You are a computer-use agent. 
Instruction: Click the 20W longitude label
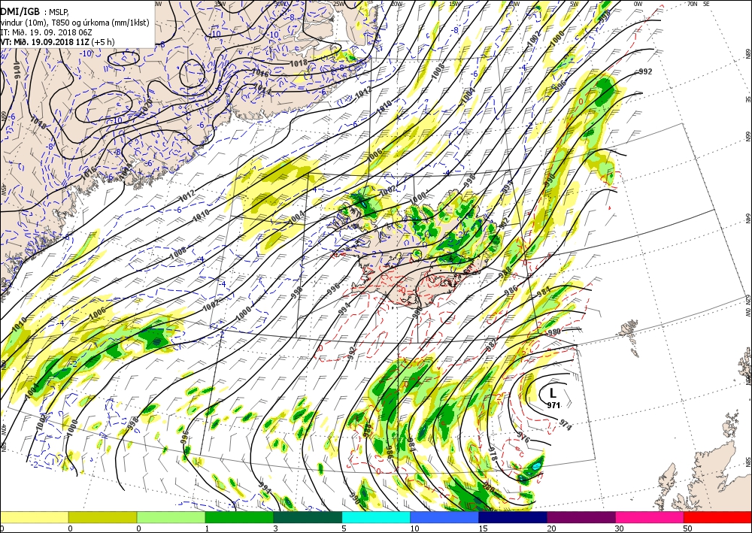[x=396, y=3]
